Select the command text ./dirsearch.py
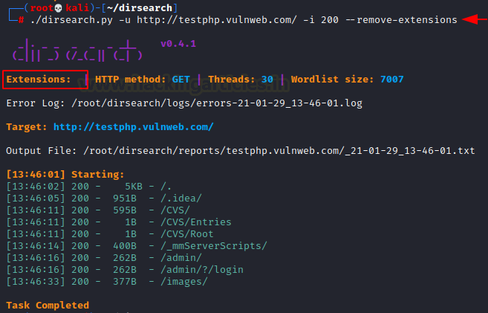Screen dimensions: 488x313 click(x=71, y=20)
